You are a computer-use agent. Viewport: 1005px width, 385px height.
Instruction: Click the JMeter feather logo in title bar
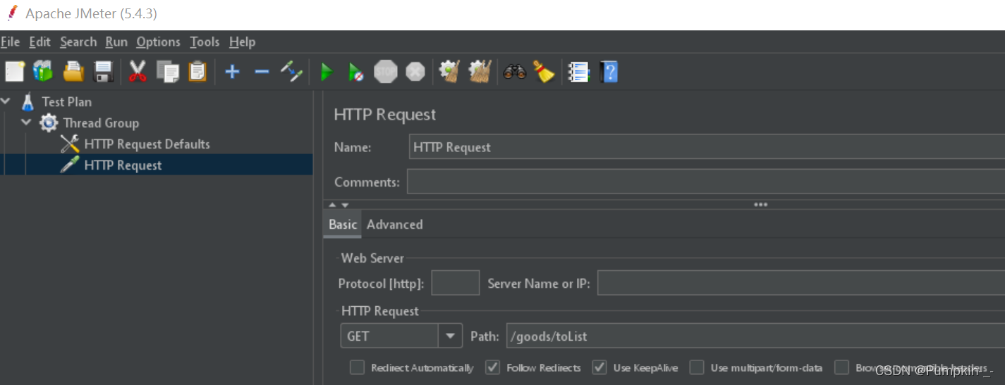[x=12, y=13]
